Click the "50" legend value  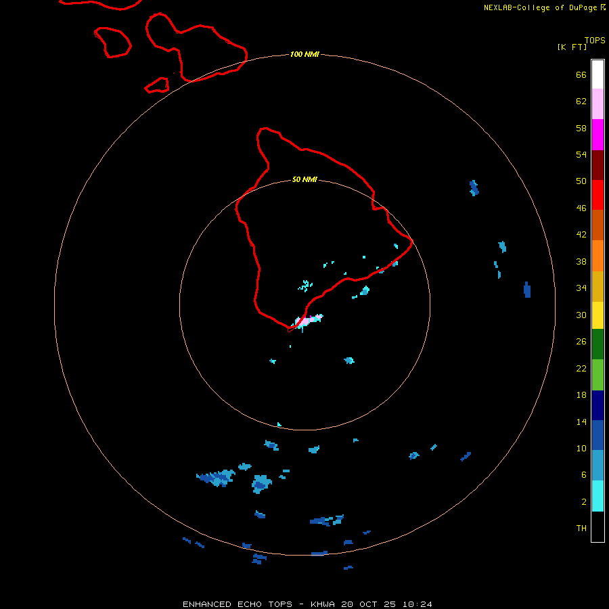tap(581, 181)
